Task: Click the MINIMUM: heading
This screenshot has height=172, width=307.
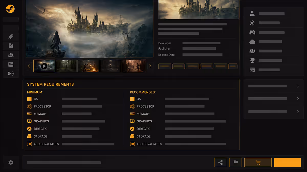Action: [35, 92]
